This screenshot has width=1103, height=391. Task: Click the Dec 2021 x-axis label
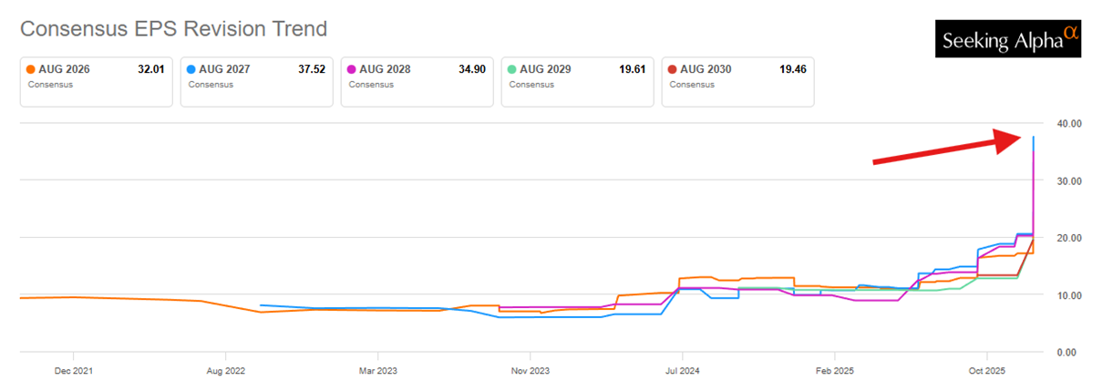73,371
